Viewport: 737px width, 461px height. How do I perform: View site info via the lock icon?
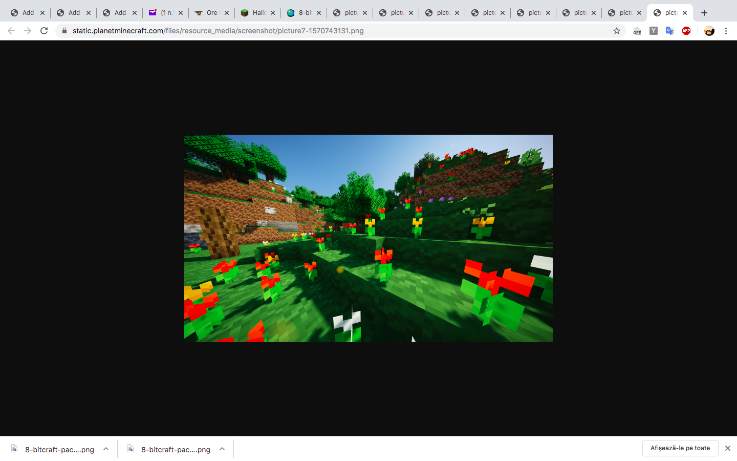[64, 31]
